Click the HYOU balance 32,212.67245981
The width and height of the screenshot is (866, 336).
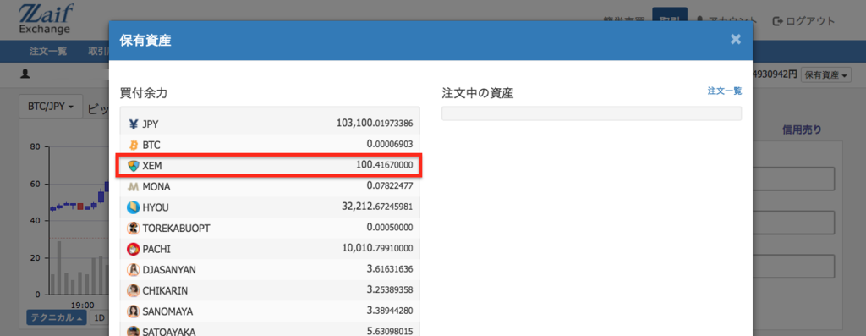coord(378,207)
